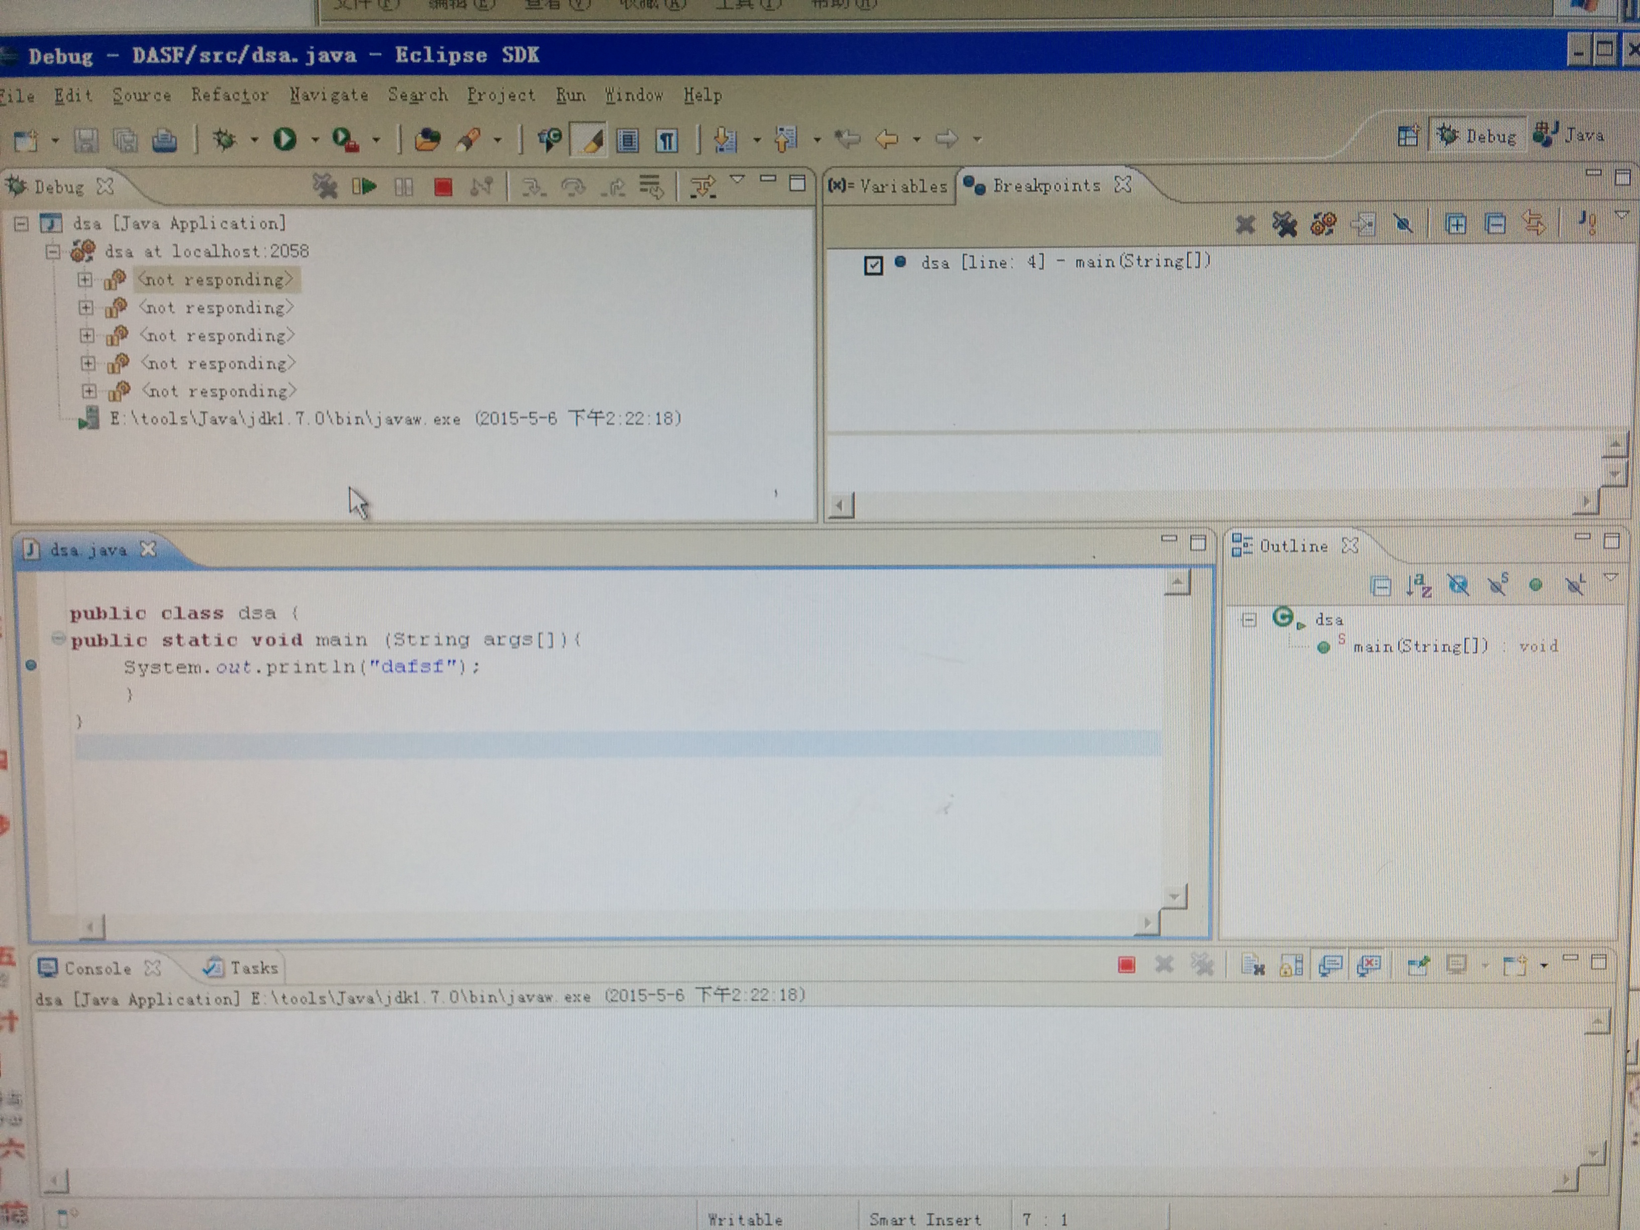Image resolution: width=1640 pixels, height=1230 pixels.
Task: Click Remove Selected Breakpoints icon
Action: tap(1246, 224)
